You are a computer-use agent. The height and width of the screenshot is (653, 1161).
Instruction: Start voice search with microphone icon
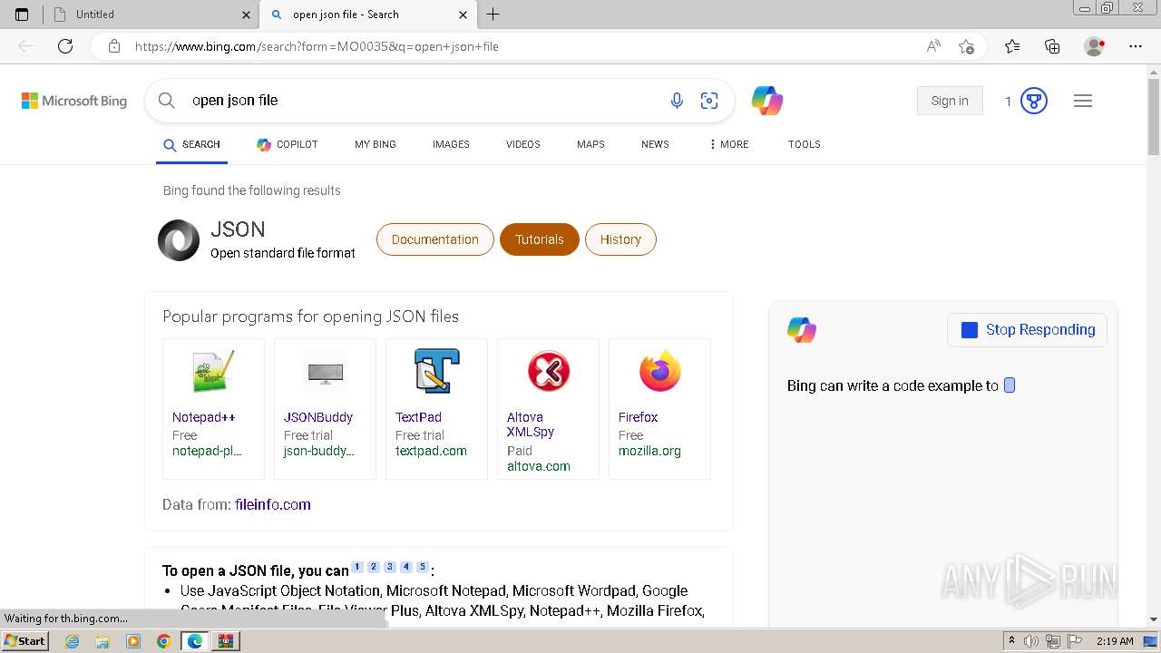click(677, 101)
